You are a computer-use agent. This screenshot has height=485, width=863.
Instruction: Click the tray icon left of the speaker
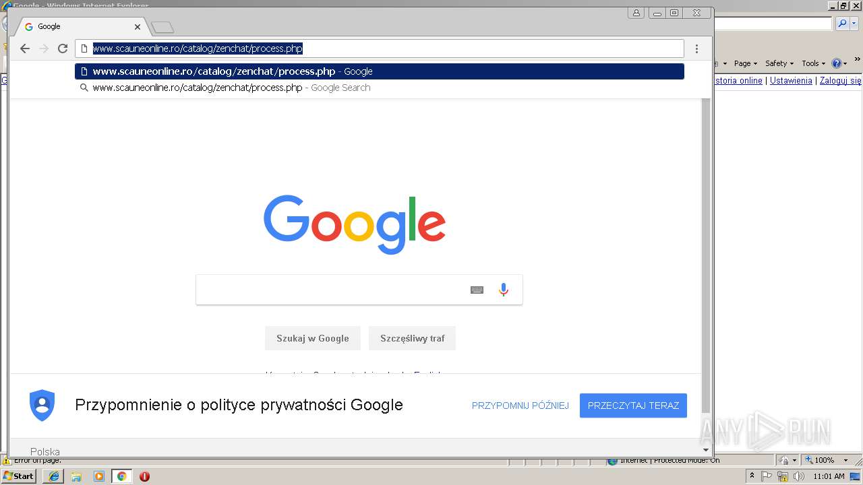pos(783,476)
